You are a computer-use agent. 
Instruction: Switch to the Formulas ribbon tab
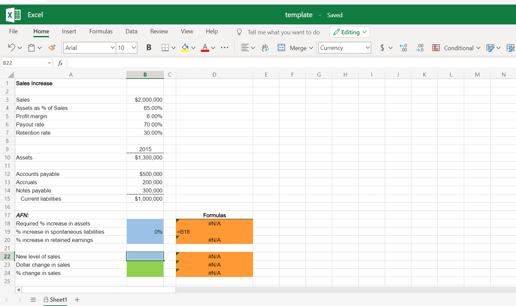pyautogui.click(x=101, y=31)
